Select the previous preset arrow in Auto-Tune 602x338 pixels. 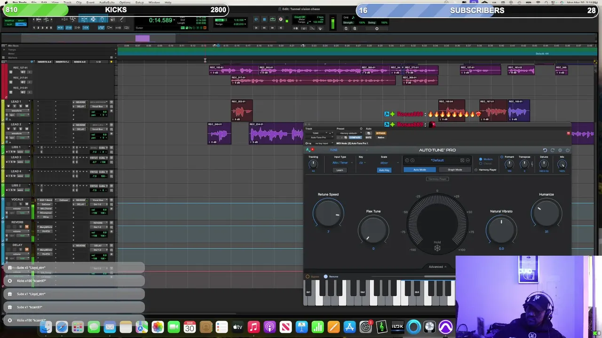[407, 160]
